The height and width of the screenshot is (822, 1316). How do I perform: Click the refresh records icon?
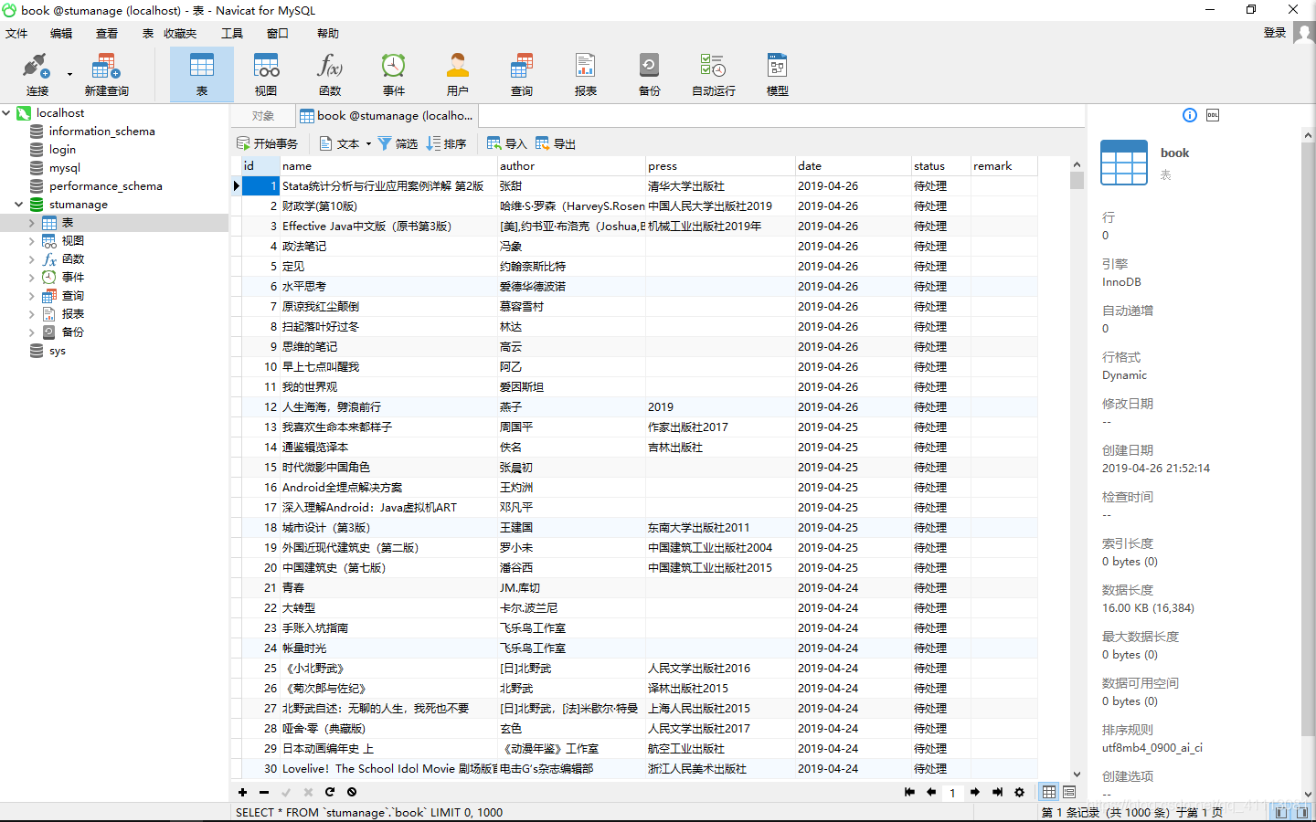[330, 792]
